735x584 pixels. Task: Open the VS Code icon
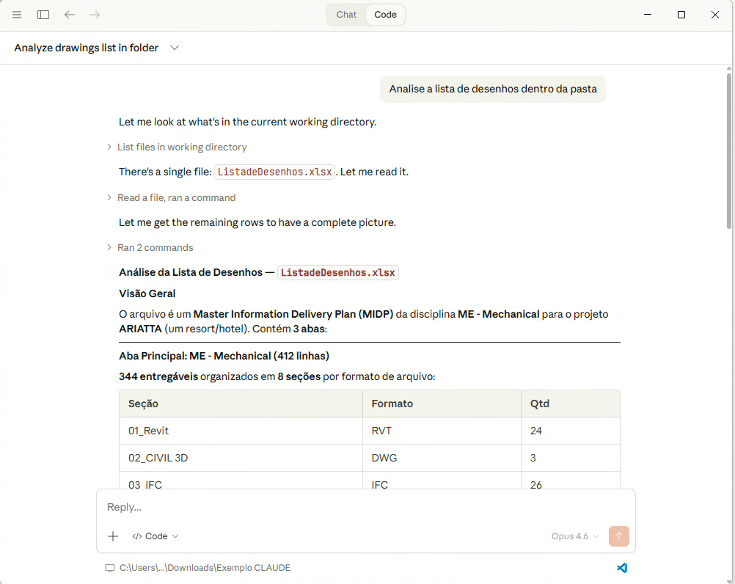[622, 568]
